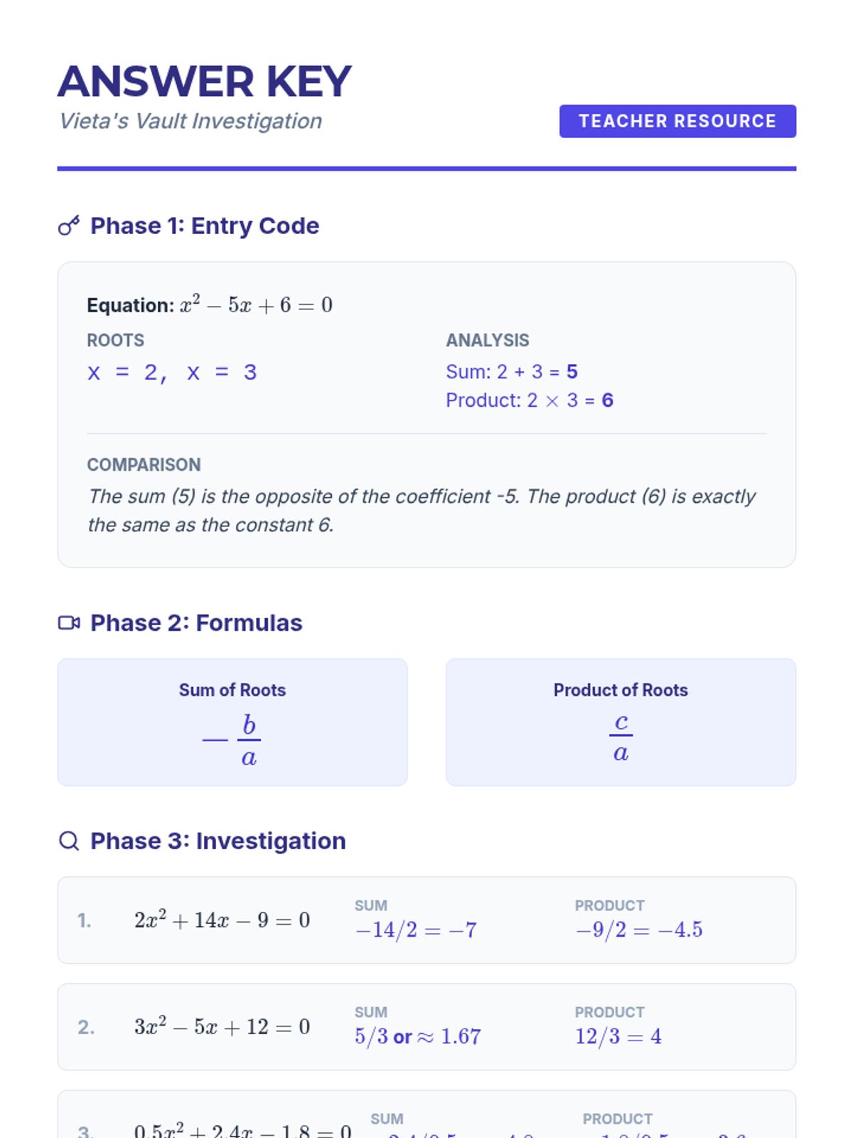Click the Product: 2 × 3 = 6 line
853x1138 pixels.
[530, 400]
